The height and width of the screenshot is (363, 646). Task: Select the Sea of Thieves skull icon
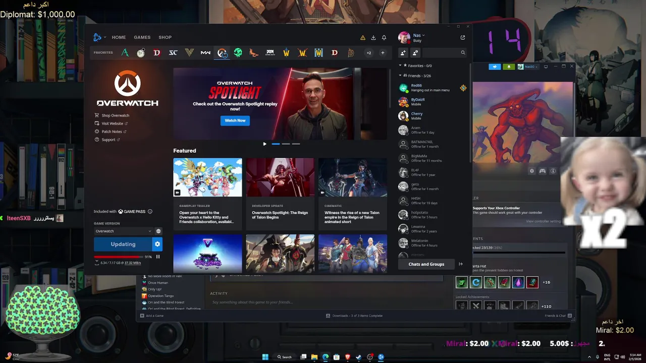point(238,52)
